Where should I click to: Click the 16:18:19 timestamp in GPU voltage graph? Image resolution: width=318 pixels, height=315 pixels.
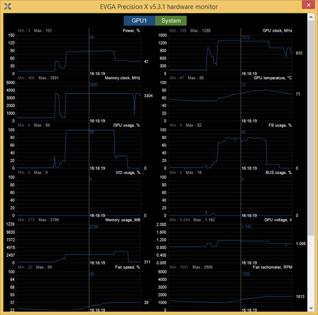[x=249, y=263]
